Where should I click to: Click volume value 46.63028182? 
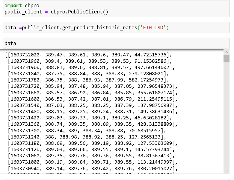(x=150, y=118)
